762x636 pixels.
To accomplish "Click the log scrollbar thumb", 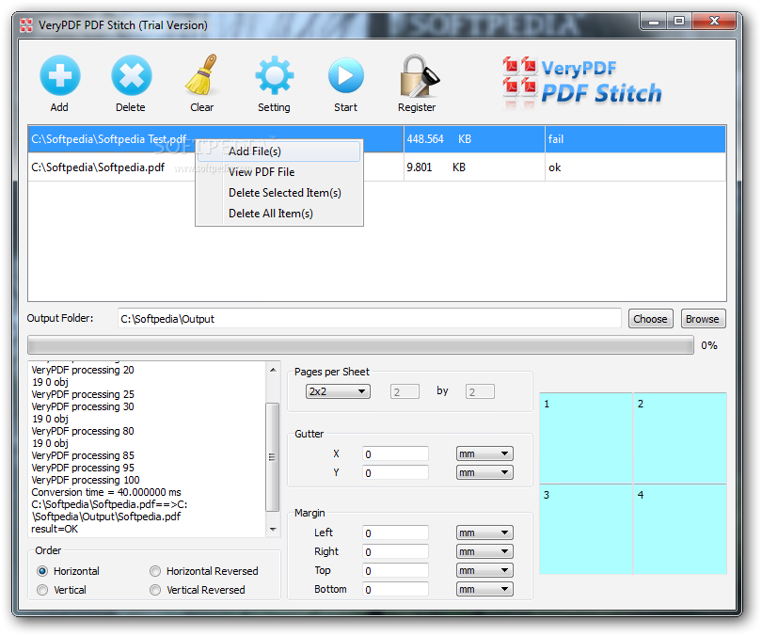I will point(273,457).
